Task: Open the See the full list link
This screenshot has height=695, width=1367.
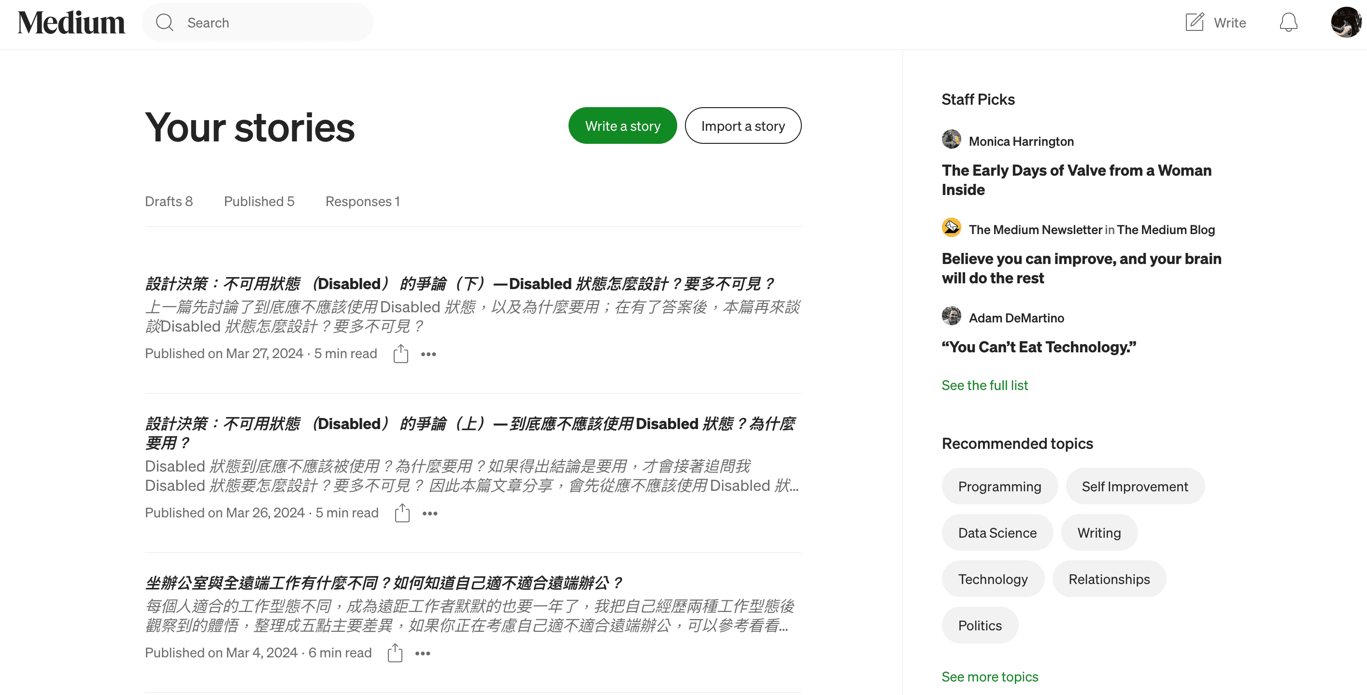Action: point(984,385)
